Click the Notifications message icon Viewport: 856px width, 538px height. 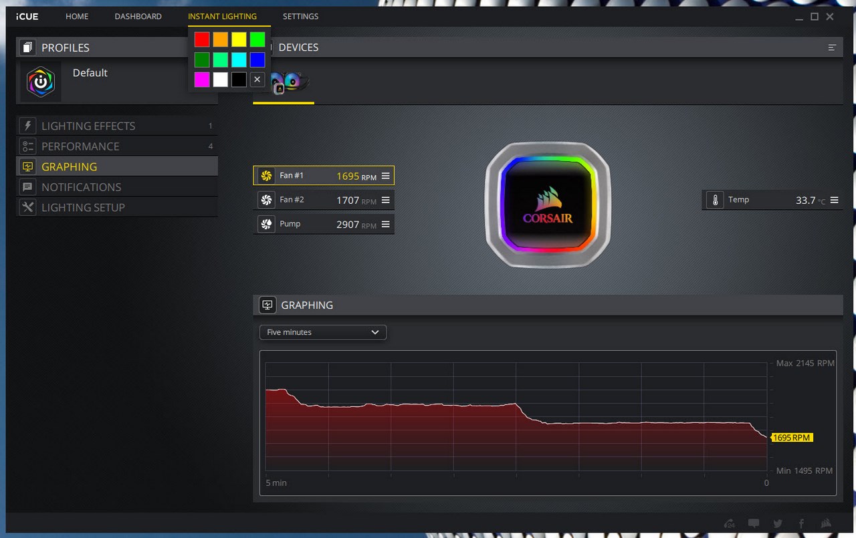point(27,187)
